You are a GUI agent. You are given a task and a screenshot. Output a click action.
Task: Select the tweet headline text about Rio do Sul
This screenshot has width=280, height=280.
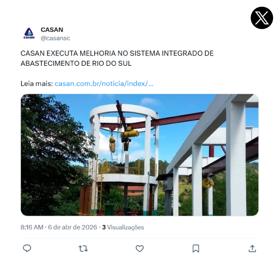(117, 58)
